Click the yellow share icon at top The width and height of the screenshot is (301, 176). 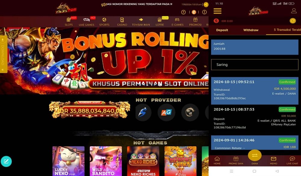(206, 4)
